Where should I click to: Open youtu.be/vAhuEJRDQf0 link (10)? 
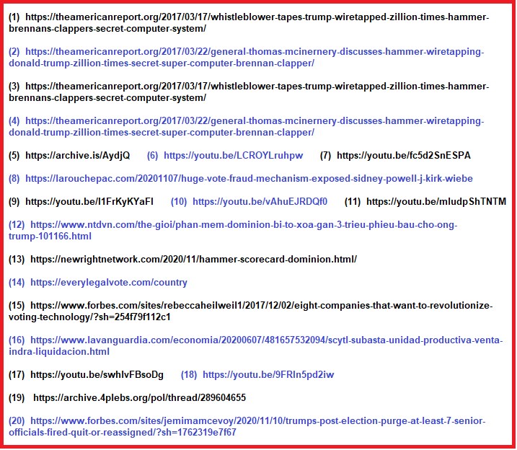260,201
